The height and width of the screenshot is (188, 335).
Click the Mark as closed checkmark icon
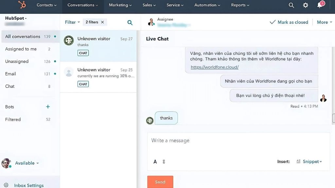[x=273, y=22]
